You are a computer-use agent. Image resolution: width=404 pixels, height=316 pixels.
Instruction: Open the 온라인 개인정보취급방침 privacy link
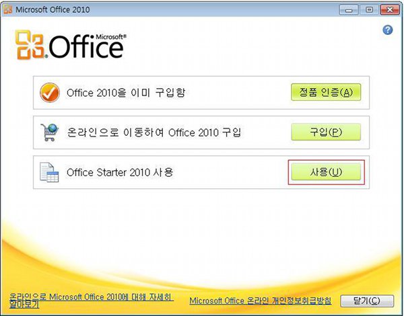click(260, 301)
